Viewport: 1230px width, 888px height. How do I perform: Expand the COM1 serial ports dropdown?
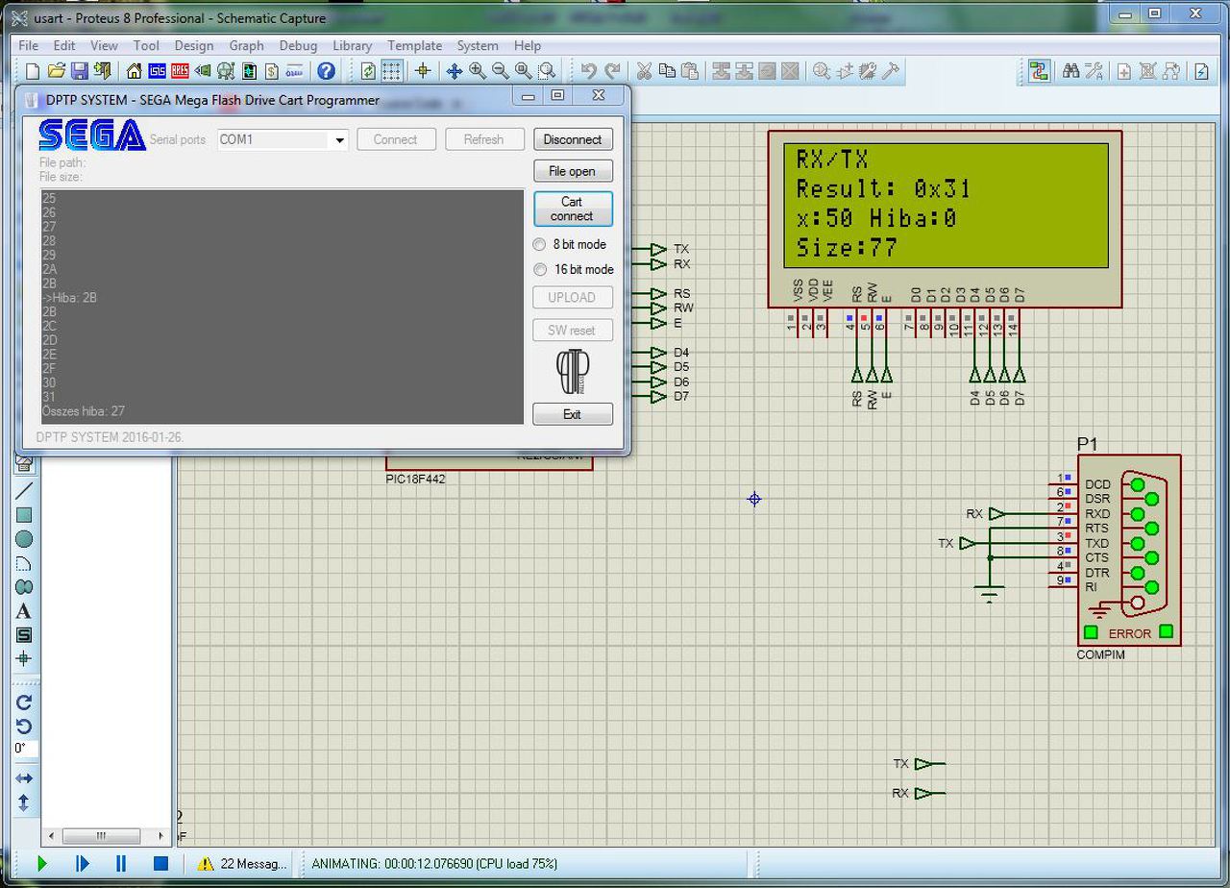tap(338, 140)
